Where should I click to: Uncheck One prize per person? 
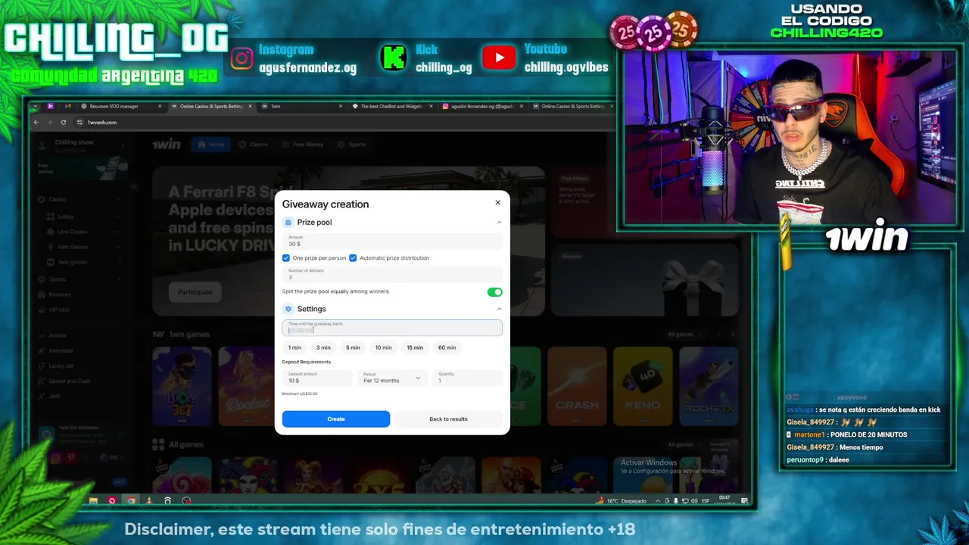click(x=286, y=258)
